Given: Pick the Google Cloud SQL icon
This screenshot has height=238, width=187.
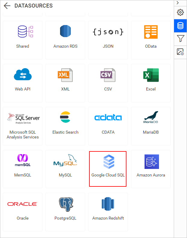Looking at the screenshot, I should (x=109, y=162).
